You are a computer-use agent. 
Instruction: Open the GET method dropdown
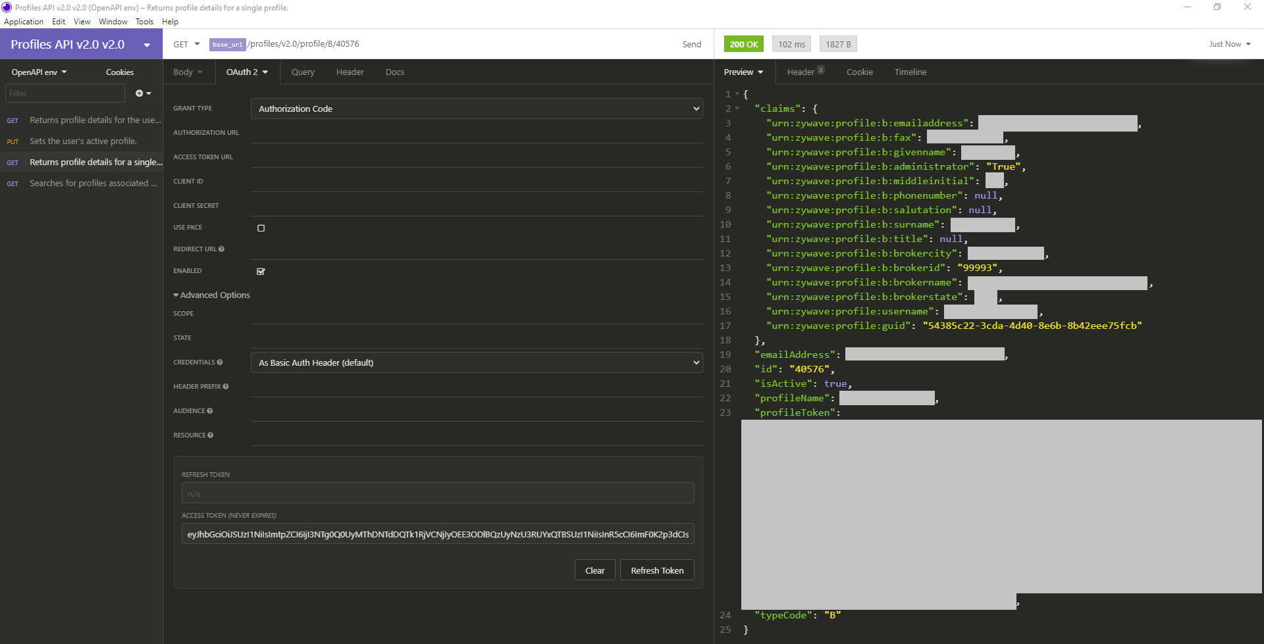(186, 45)
